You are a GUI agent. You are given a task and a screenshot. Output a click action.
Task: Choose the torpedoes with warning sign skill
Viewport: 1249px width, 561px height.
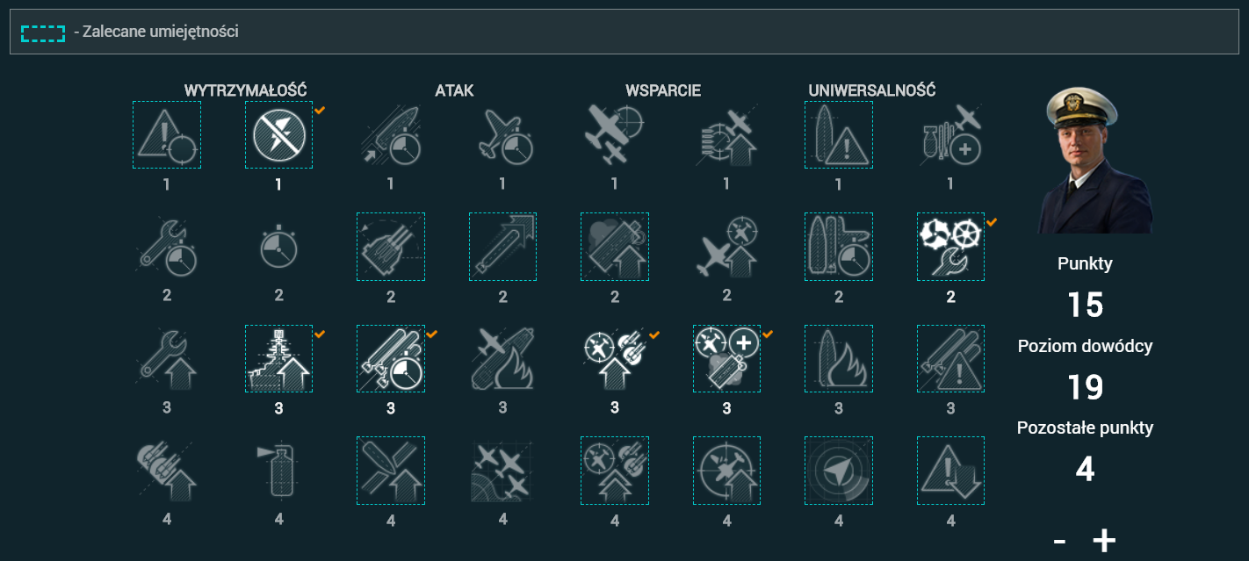[x=950, y=358]
